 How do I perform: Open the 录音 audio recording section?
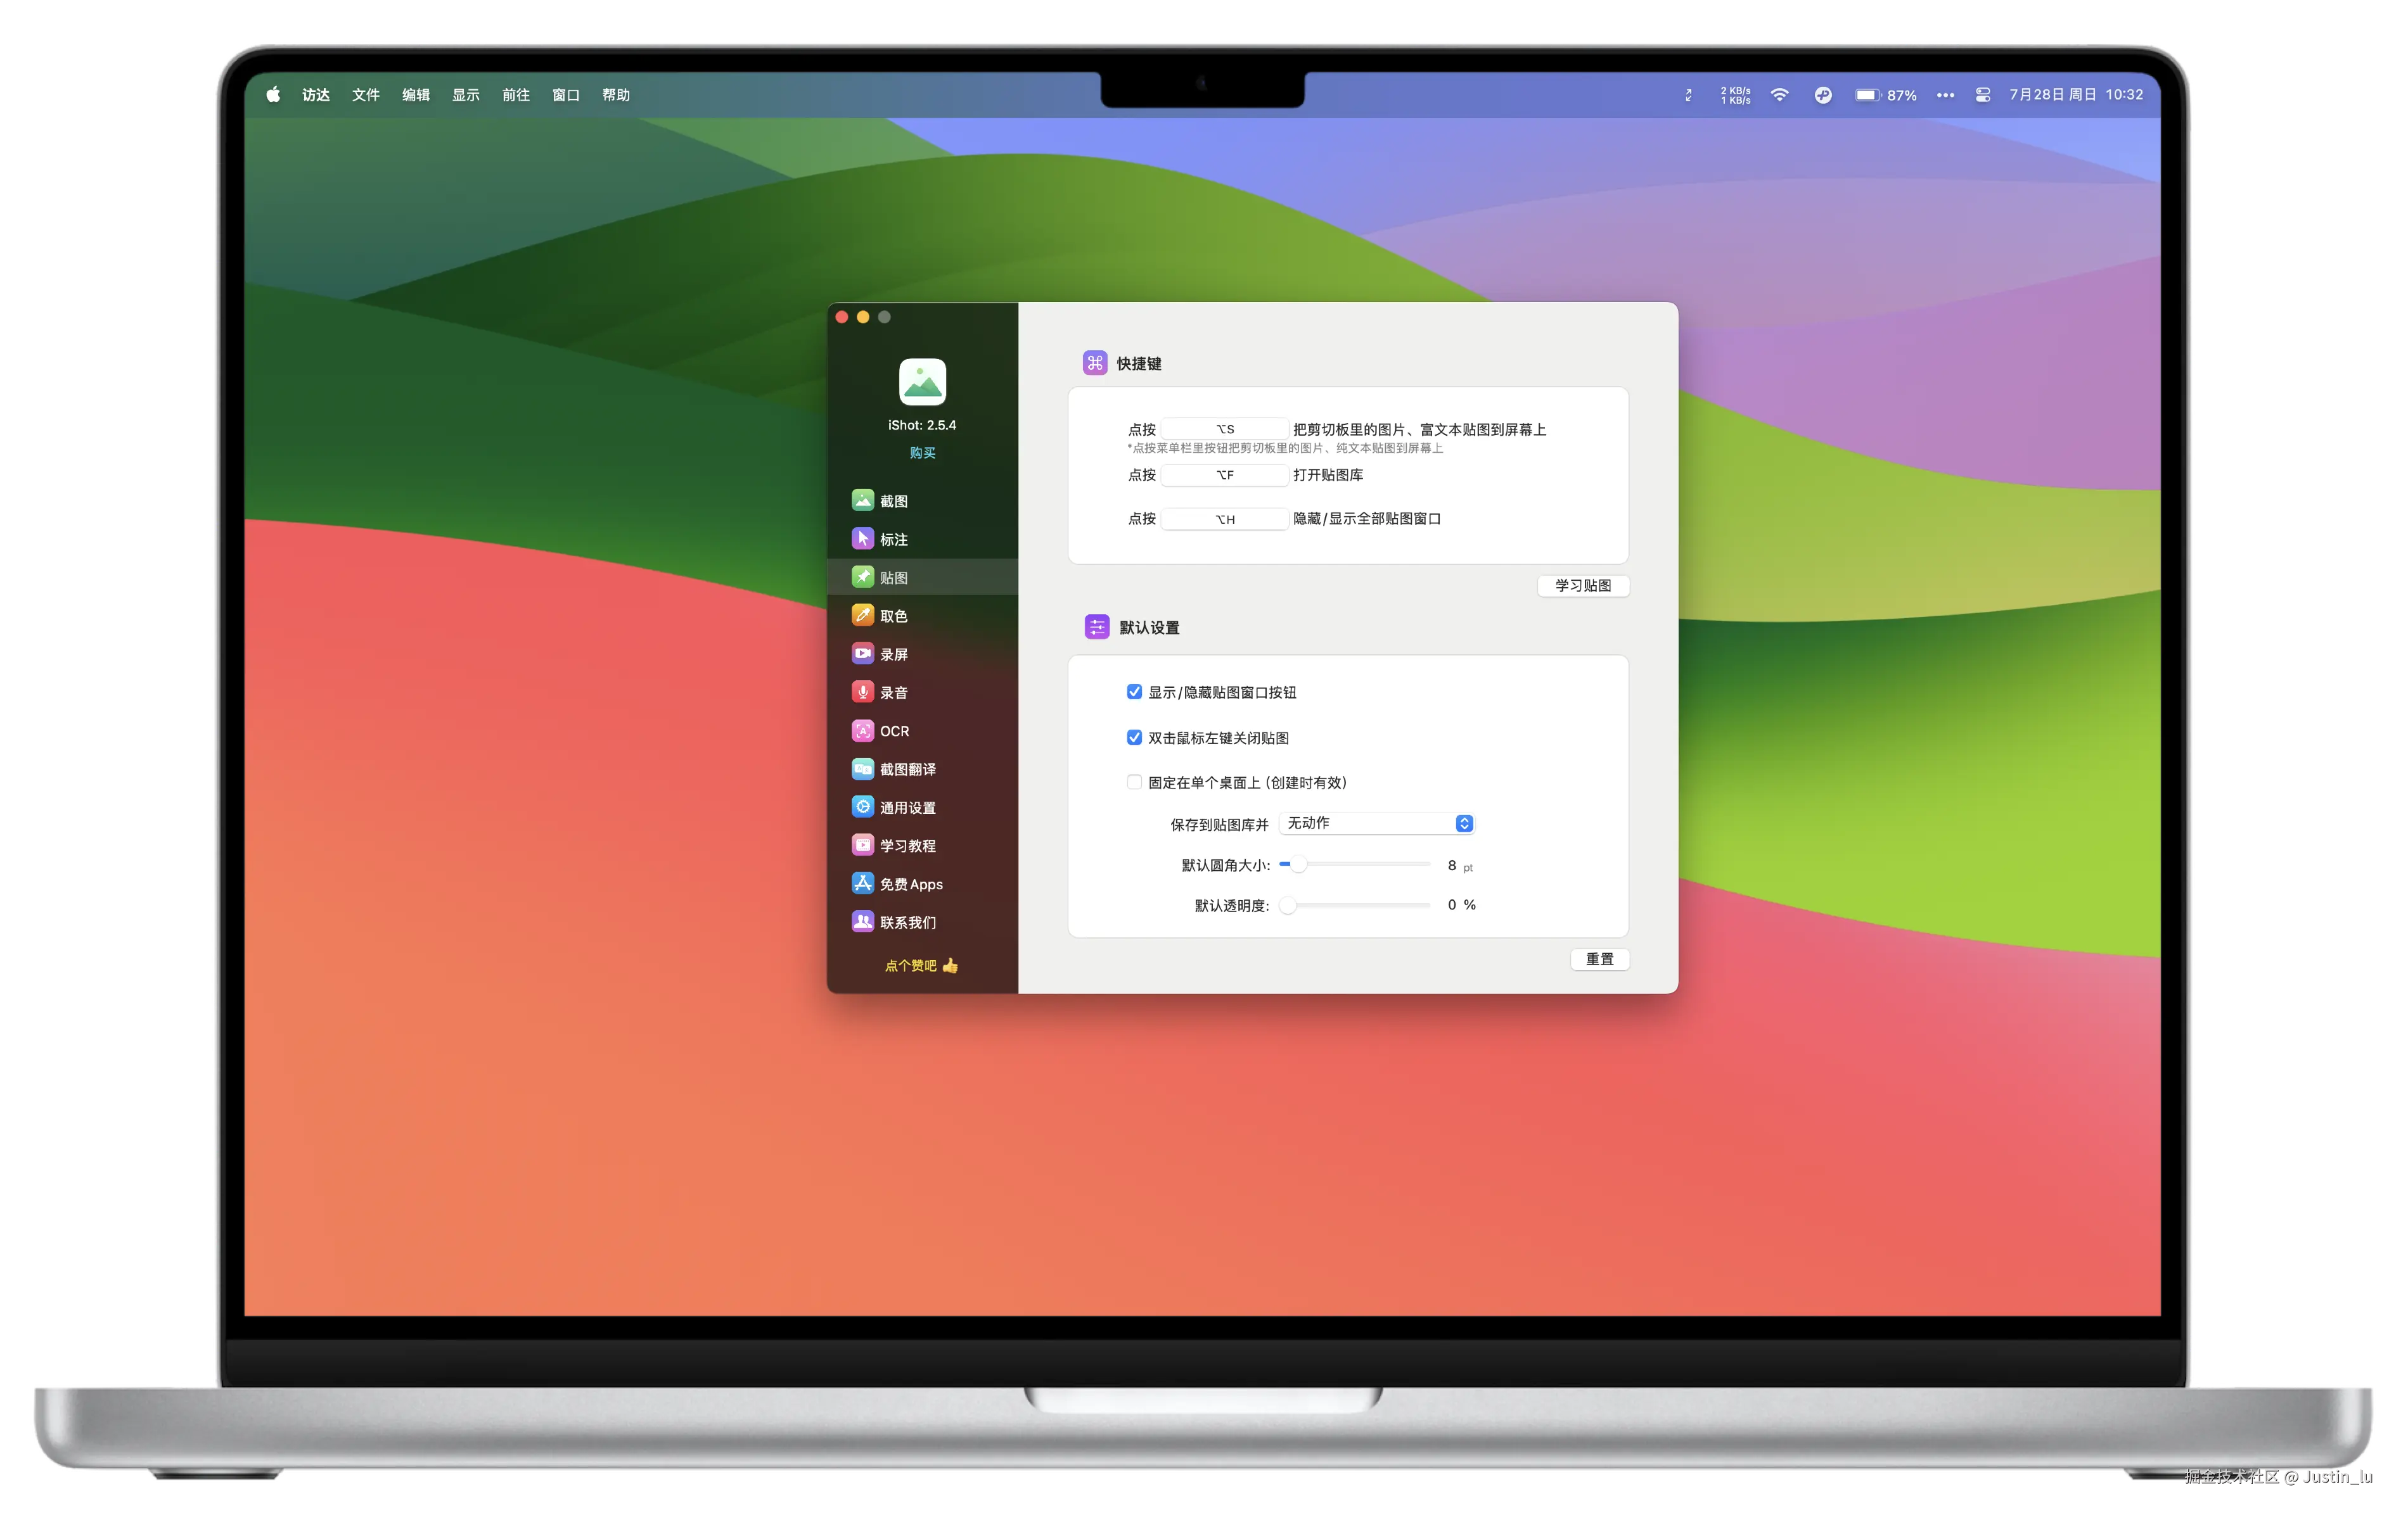862,692
